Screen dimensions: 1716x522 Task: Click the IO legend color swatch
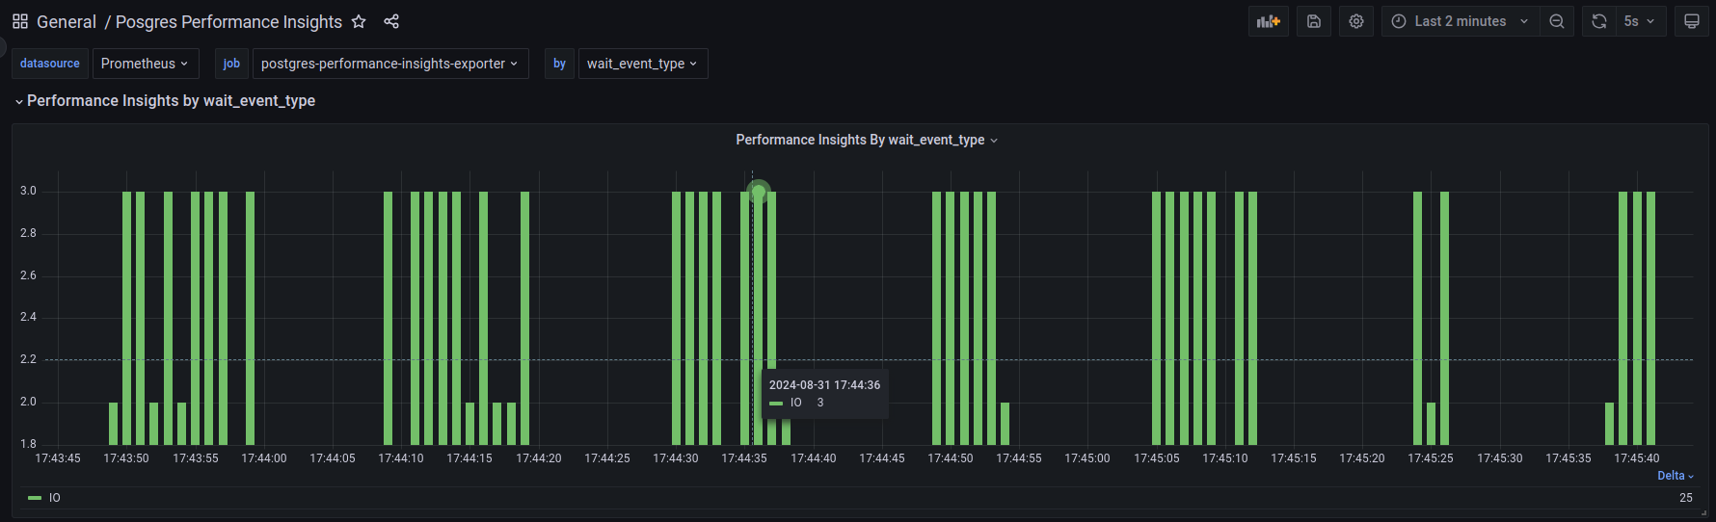pos(35,498)
